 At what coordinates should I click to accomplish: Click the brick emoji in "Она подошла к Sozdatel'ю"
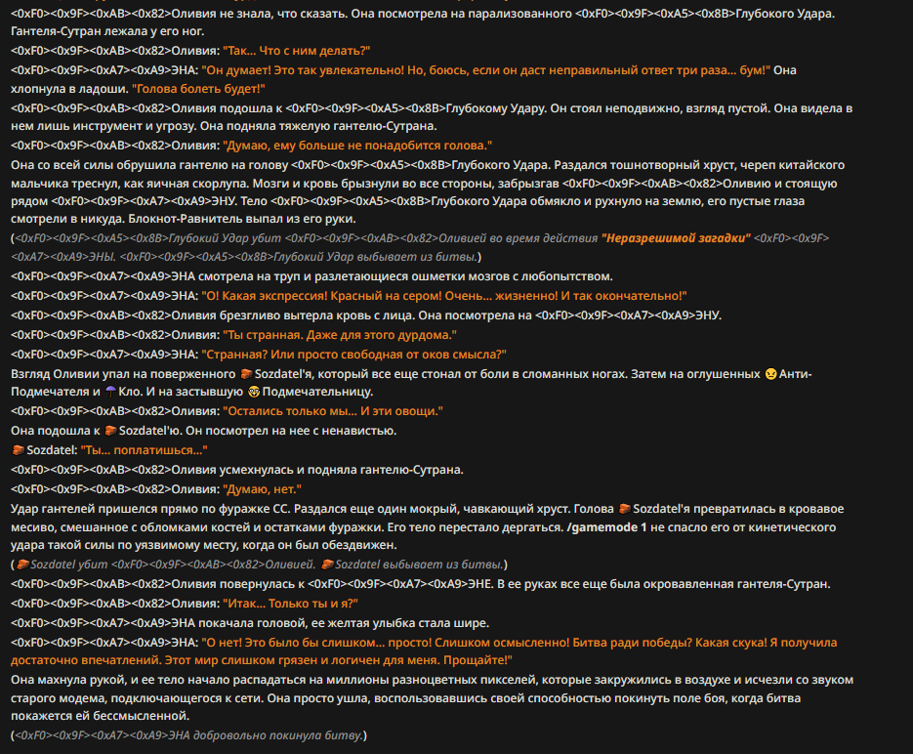110,431
